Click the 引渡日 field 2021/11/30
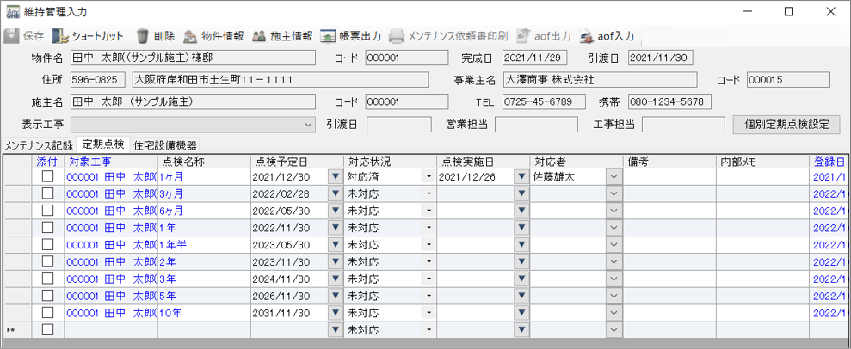Screen dimensions: 851x349 661,58
